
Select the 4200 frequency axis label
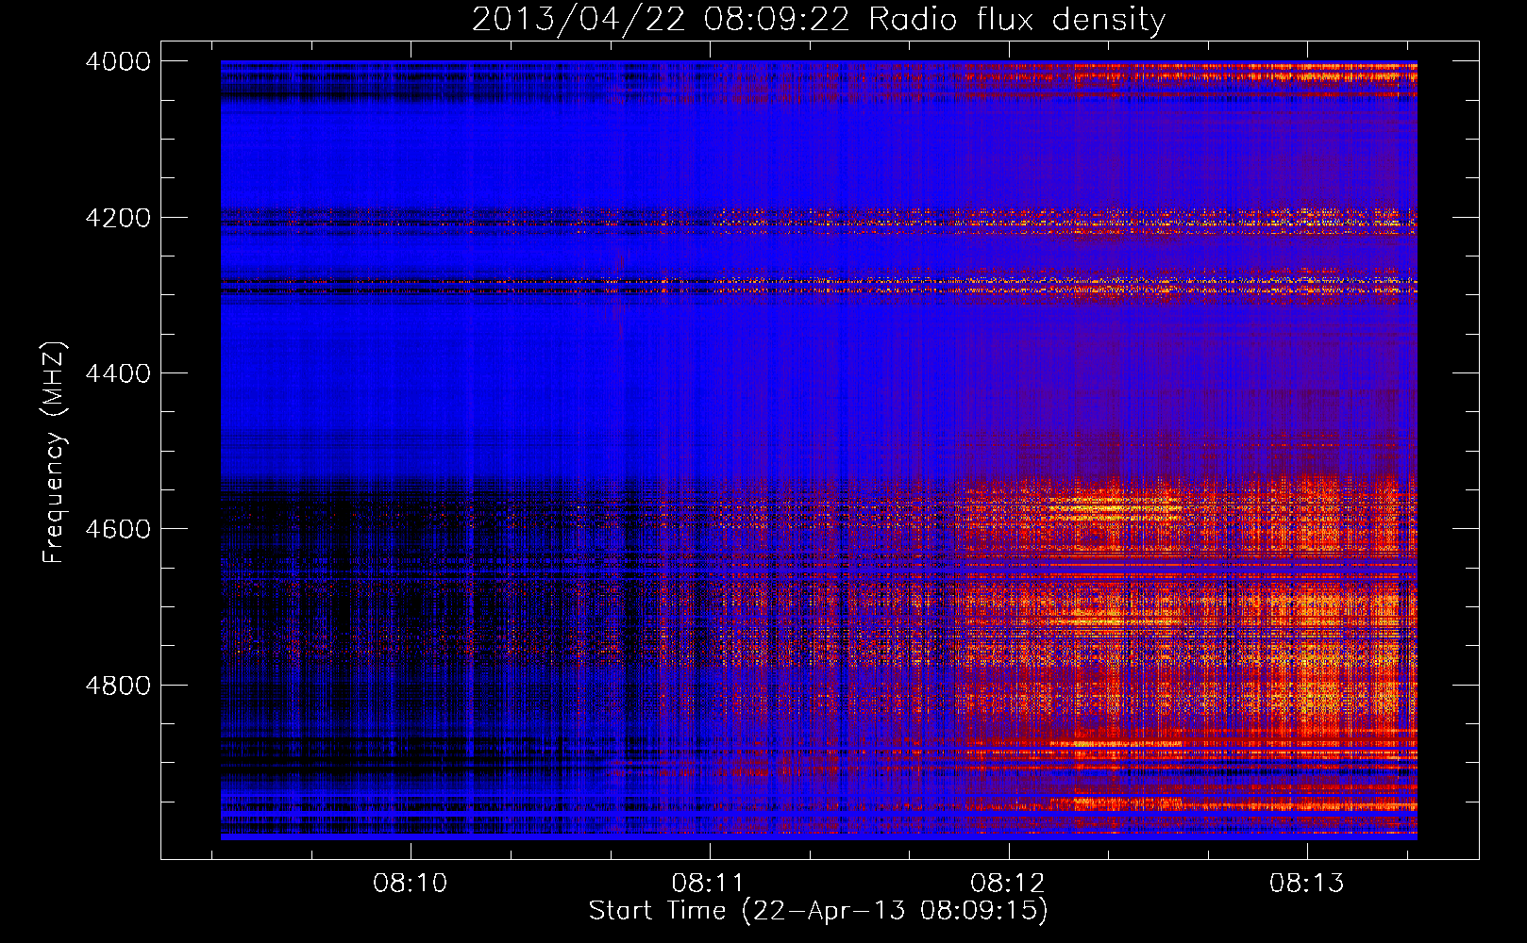click(118, 217)
